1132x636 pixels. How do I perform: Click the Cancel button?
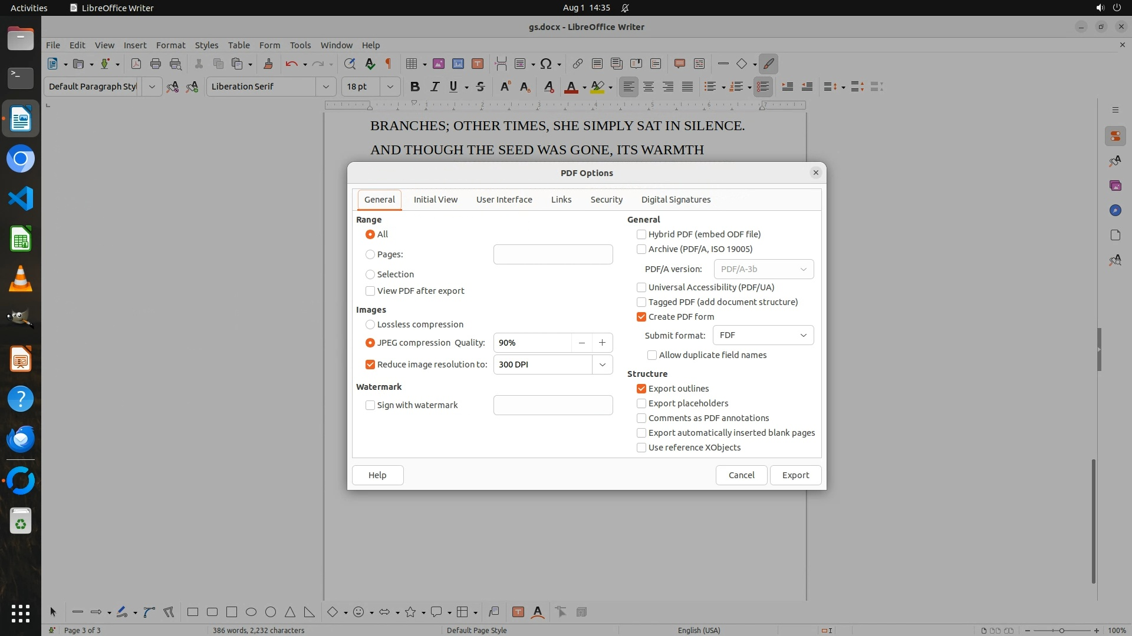pyautogui.click(x=741, y=475)
